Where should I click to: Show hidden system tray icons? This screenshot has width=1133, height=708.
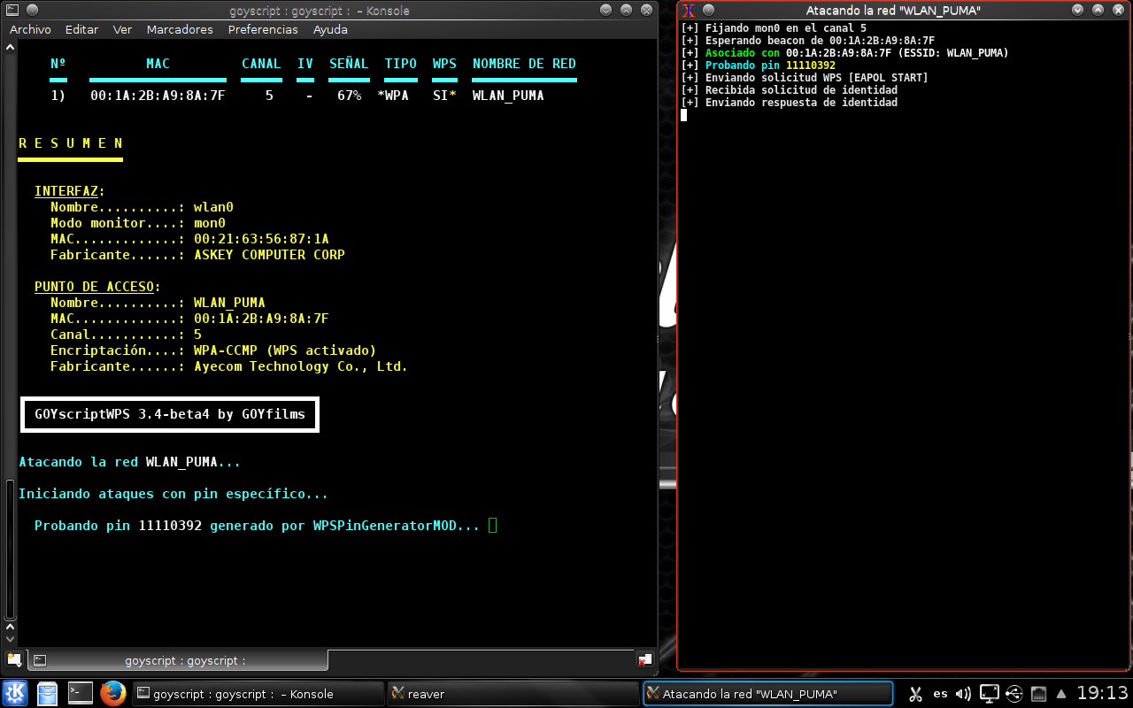(x=1062, y=694)
